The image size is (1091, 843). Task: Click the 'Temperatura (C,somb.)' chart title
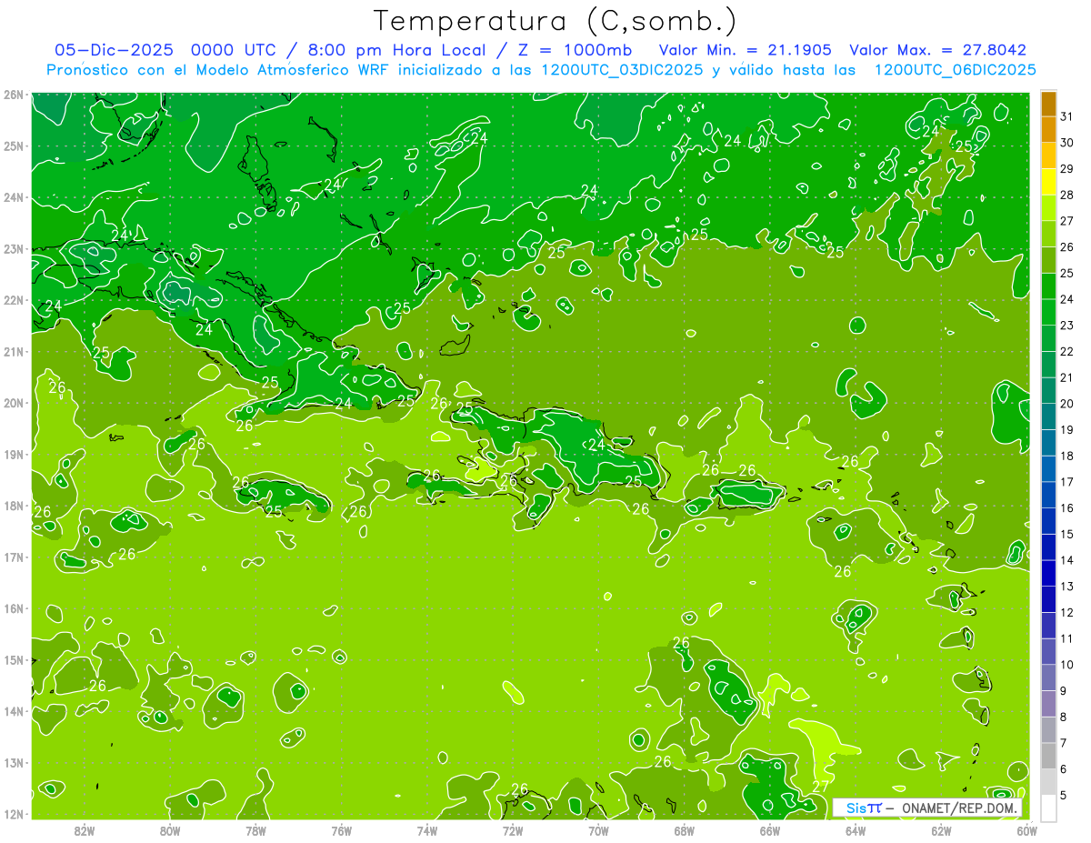click(x=556, y=21)
